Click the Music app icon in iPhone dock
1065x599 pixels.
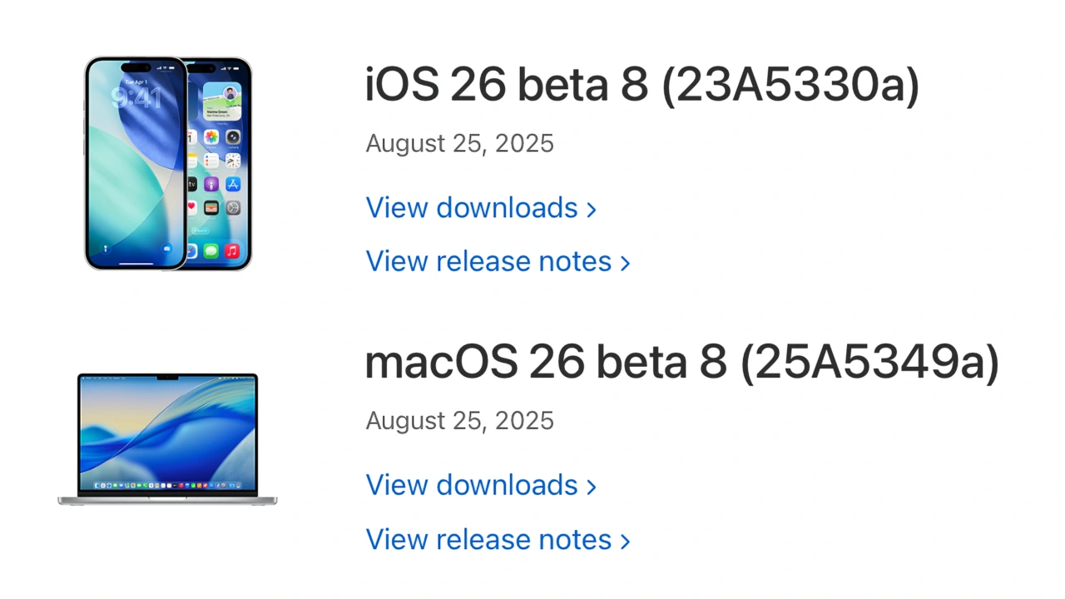tap(232, 250)
